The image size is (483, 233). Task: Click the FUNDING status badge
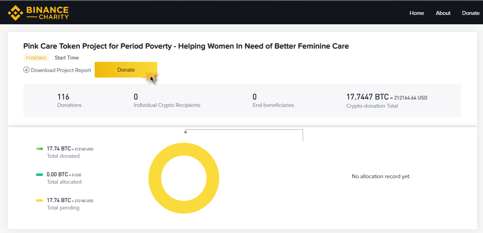(36, 58)
